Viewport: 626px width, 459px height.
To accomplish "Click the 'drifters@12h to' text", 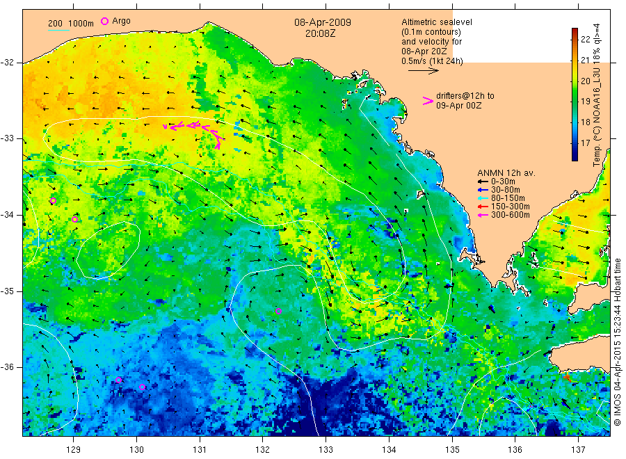I will [x=465, y=96].
